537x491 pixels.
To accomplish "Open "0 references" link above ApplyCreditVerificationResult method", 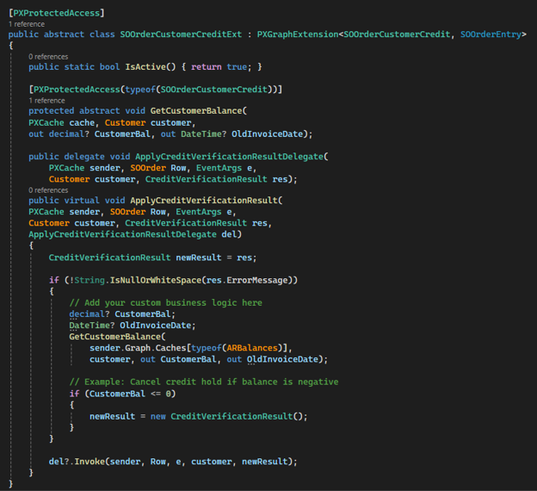I will pos(48,190).
